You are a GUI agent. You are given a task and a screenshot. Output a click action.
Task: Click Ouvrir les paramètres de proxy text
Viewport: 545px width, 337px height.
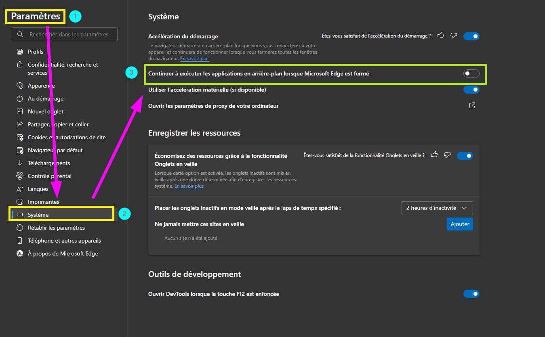(x=213, y=106)
